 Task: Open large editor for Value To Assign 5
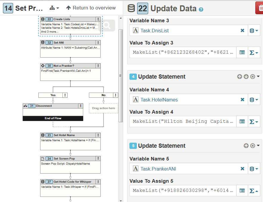click(242, 191)
